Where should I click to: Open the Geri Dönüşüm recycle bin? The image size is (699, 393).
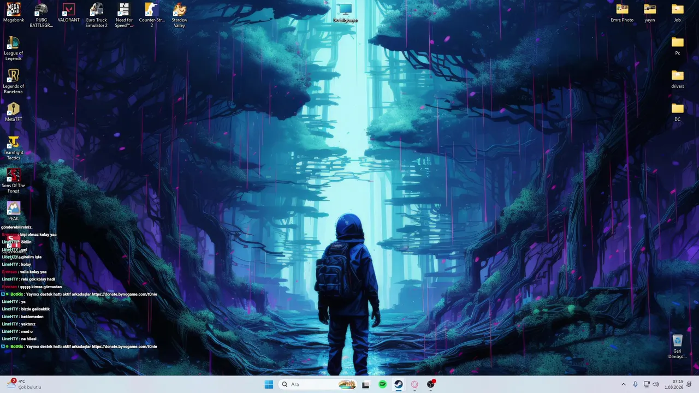click(677, 347)
